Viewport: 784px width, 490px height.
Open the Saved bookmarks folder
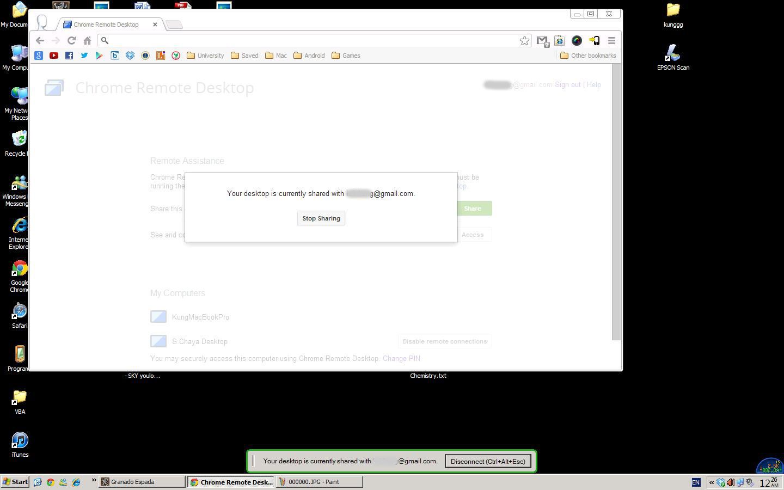(x=244, y=56)
